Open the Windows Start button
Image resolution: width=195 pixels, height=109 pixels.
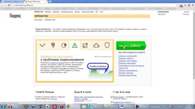pos(3,107)
